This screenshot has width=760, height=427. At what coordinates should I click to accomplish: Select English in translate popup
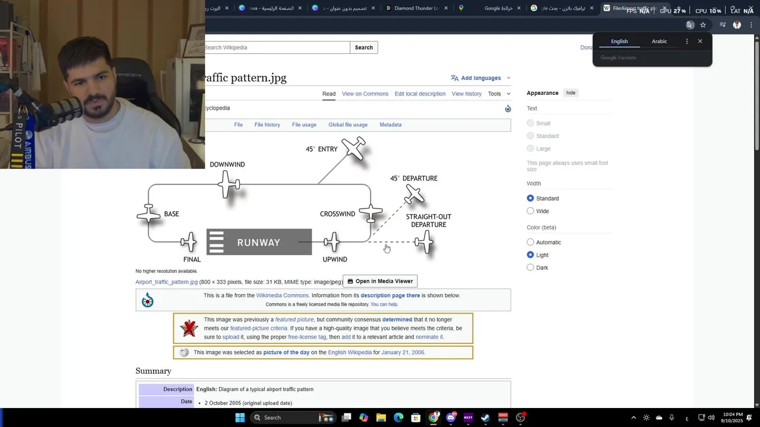(619, 42)
